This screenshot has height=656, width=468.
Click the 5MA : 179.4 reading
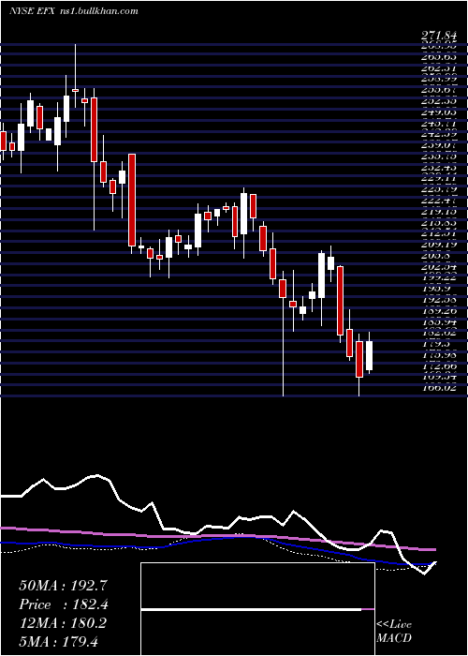(59, 642)
